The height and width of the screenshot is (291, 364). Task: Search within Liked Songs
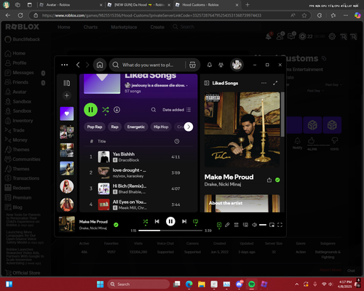pos(154,110)
